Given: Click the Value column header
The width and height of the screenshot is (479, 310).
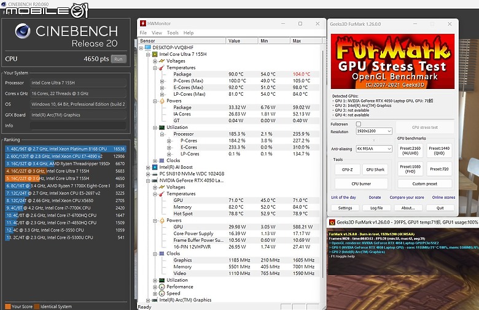Looking at the screenshot, I should (x=241, y=41).
